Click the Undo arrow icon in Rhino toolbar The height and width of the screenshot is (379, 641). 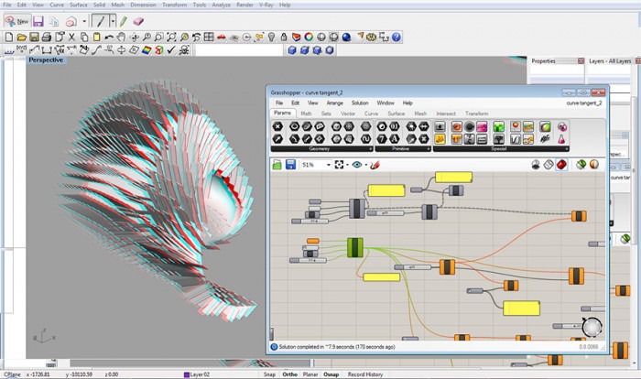tap(109, 38)
